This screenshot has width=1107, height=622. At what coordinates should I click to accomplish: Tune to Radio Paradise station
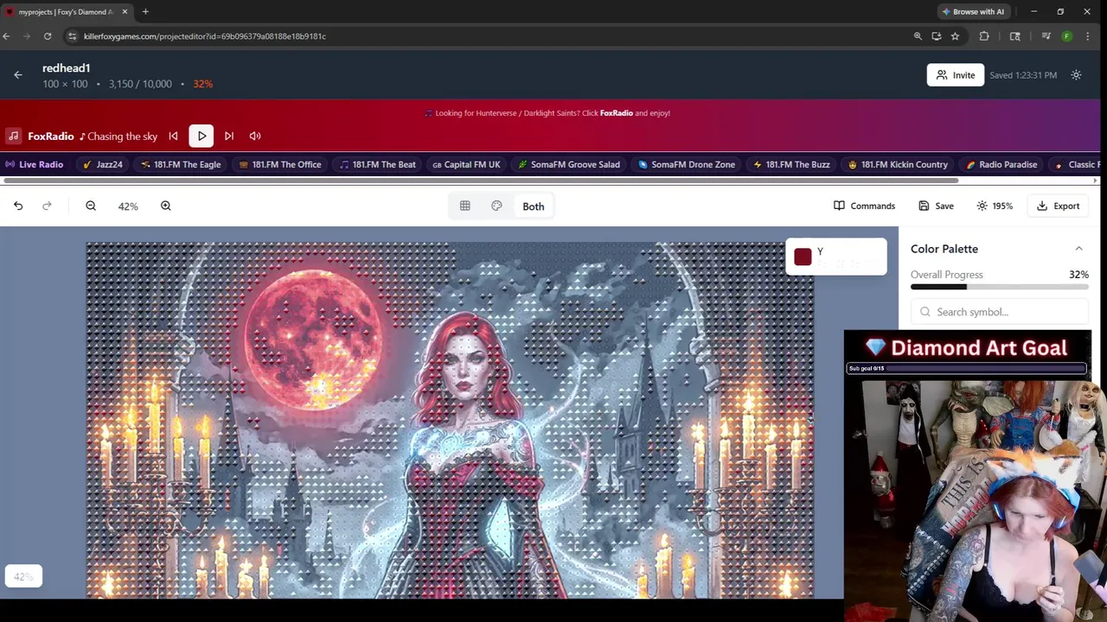1001,164
